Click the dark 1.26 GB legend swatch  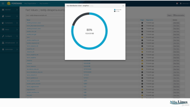(x=115, y=11)
